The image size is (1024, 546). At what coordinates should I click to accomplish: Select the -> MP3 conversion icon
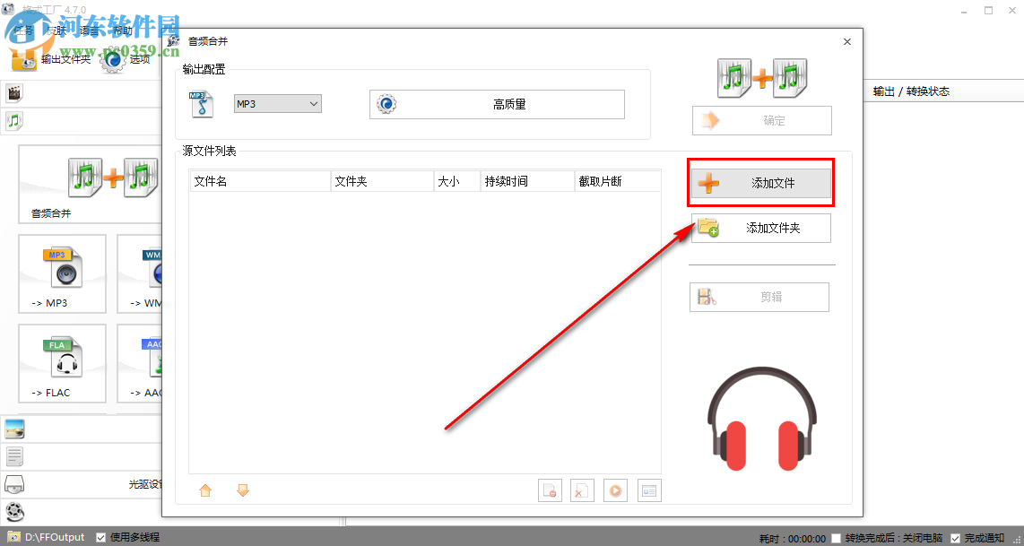[x=61, y=273]
